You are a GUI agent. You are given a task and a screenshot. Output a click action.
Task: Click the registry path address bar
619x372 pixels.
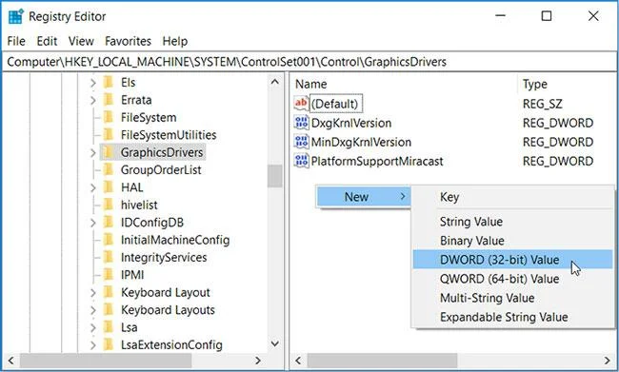click(x=309, y=62)
